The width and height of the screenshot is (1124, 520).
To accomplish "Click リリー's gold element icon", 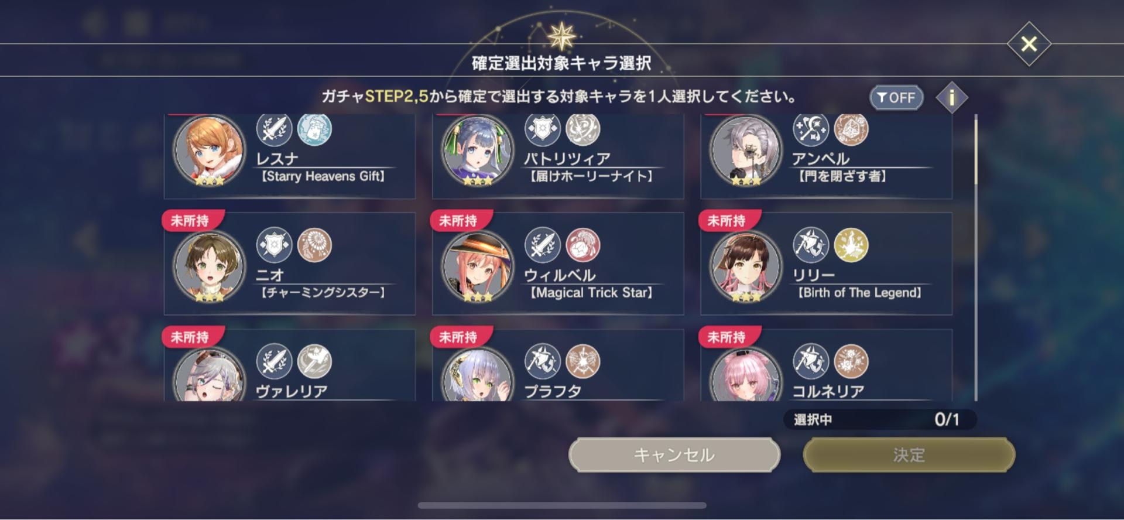I will pyautogui.click(x=851, y=245).
